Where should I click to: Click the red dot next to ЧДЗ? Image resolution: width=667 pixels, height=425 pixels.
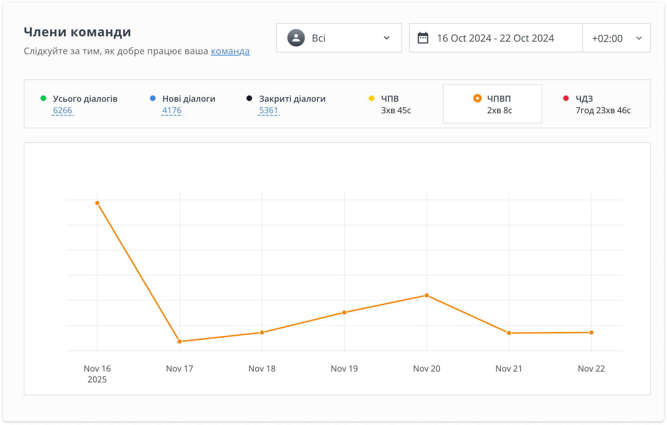566,99
